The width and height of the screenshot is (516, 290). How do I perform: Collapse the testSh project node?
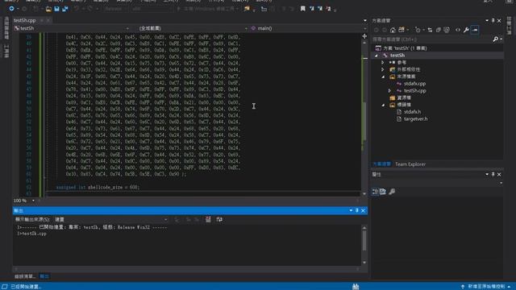click(377, 56)
